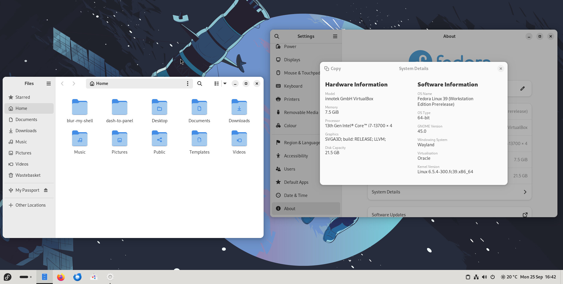This screenshot has width=563, height=284.
Task: Search settings with the magnifier icon
Action: [277, 36]
